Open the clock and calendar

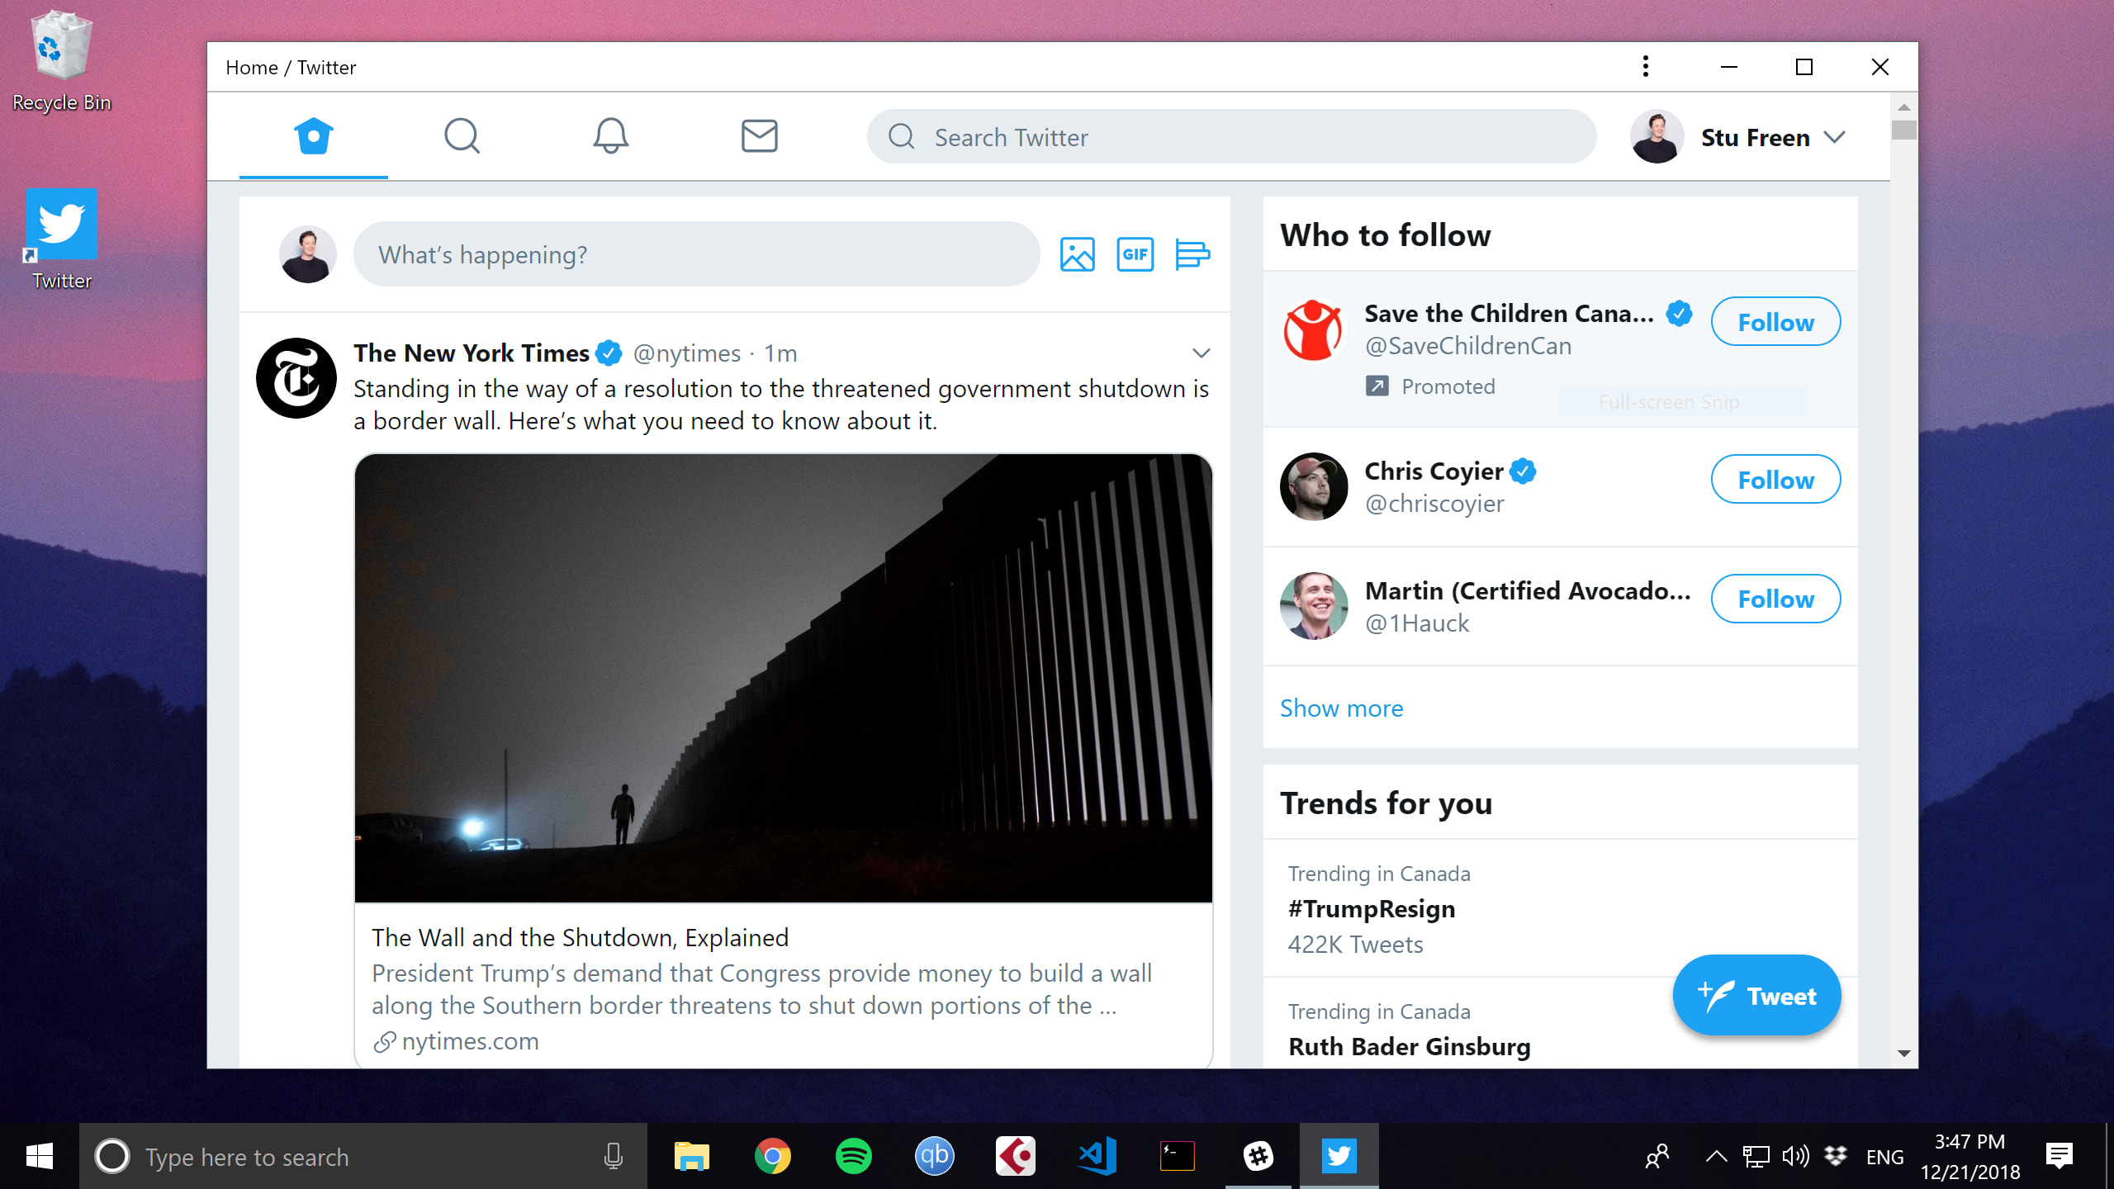[x=1970, y=1157]
